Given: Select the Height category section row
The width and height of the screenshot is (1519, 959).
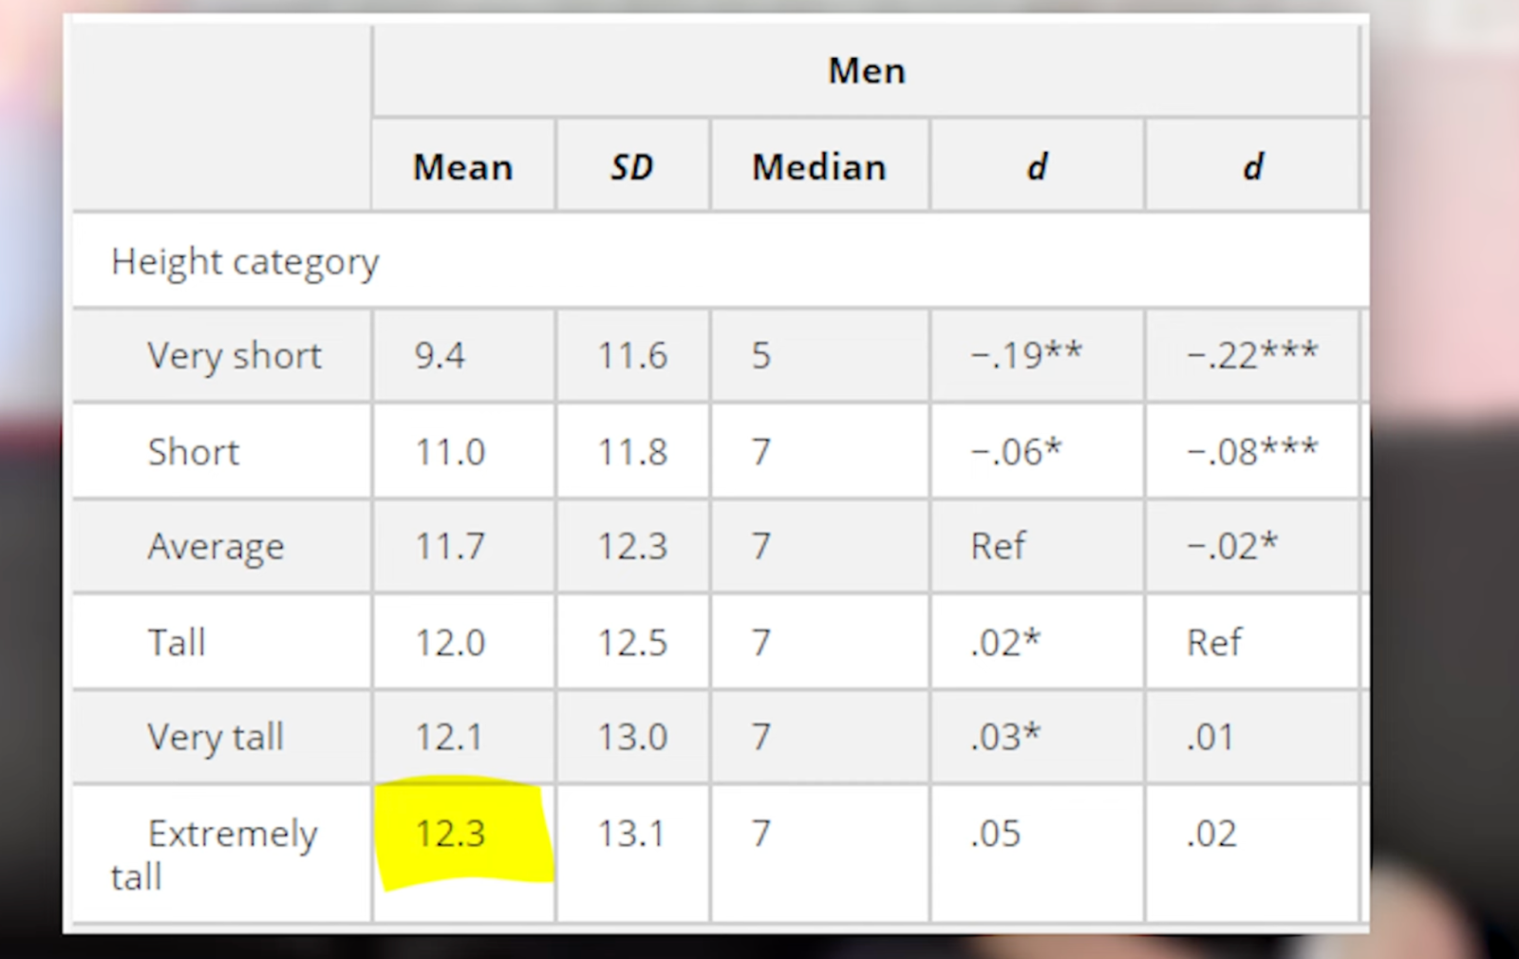Looking at the screenshot, I should click(721, 261).
